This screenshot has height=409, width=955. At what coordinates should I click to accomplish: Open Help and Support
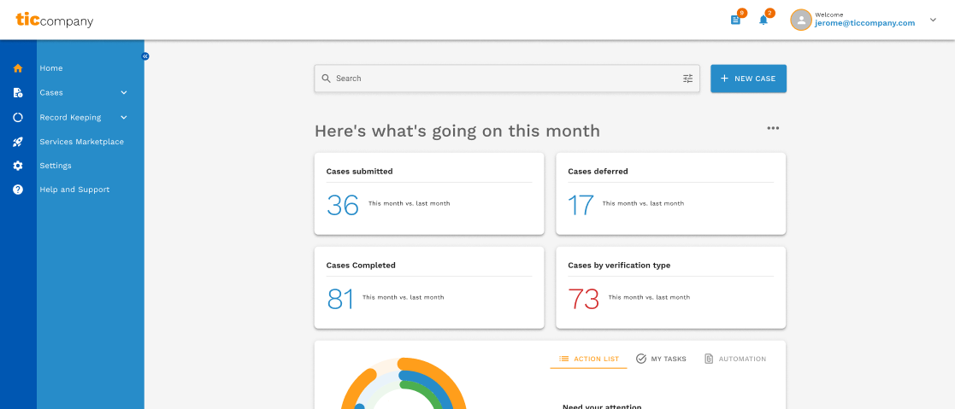(74, 190)
